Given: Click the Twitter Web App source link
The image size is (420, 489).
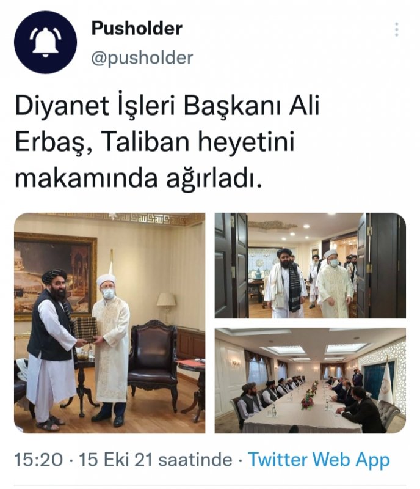Looking at the screenshot, I should tap(319, 460).
